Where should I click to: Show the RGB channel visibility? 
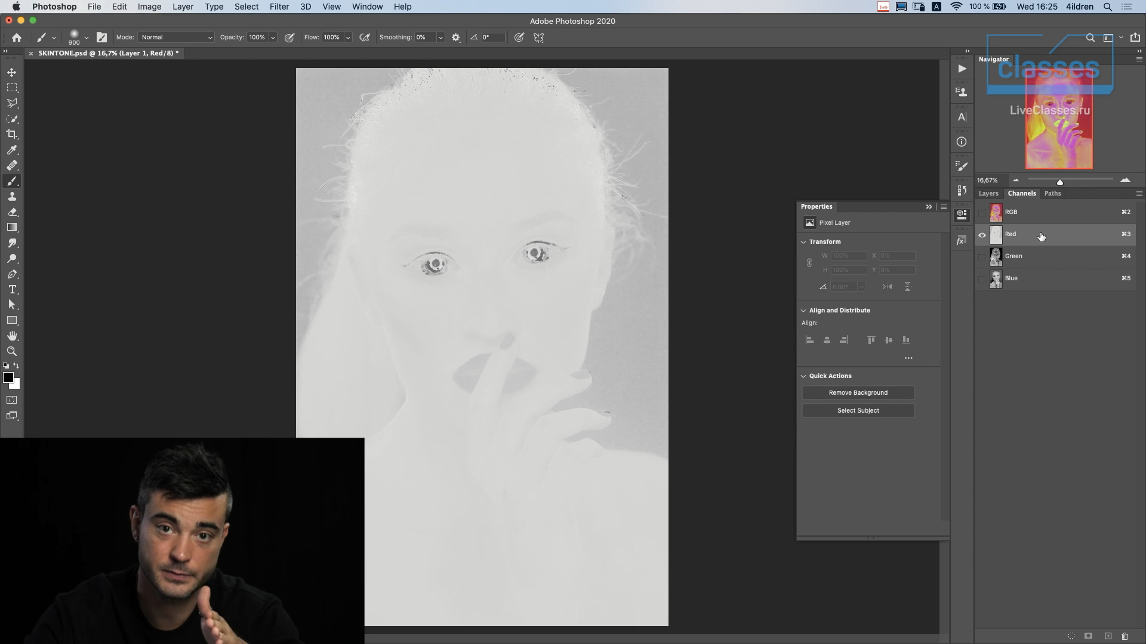pos(982,213)
